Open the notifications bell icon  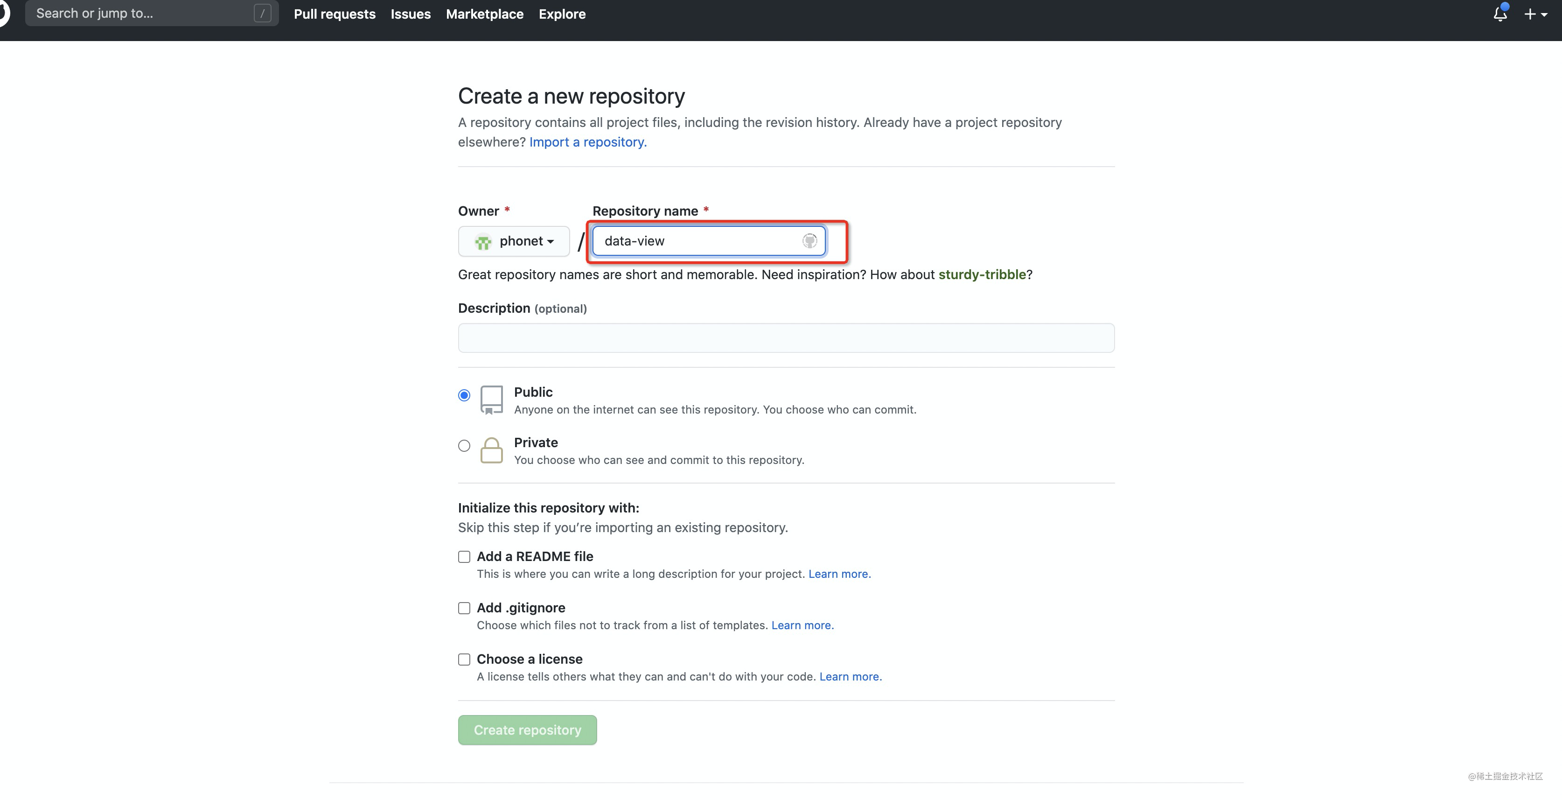[1499, 14]
